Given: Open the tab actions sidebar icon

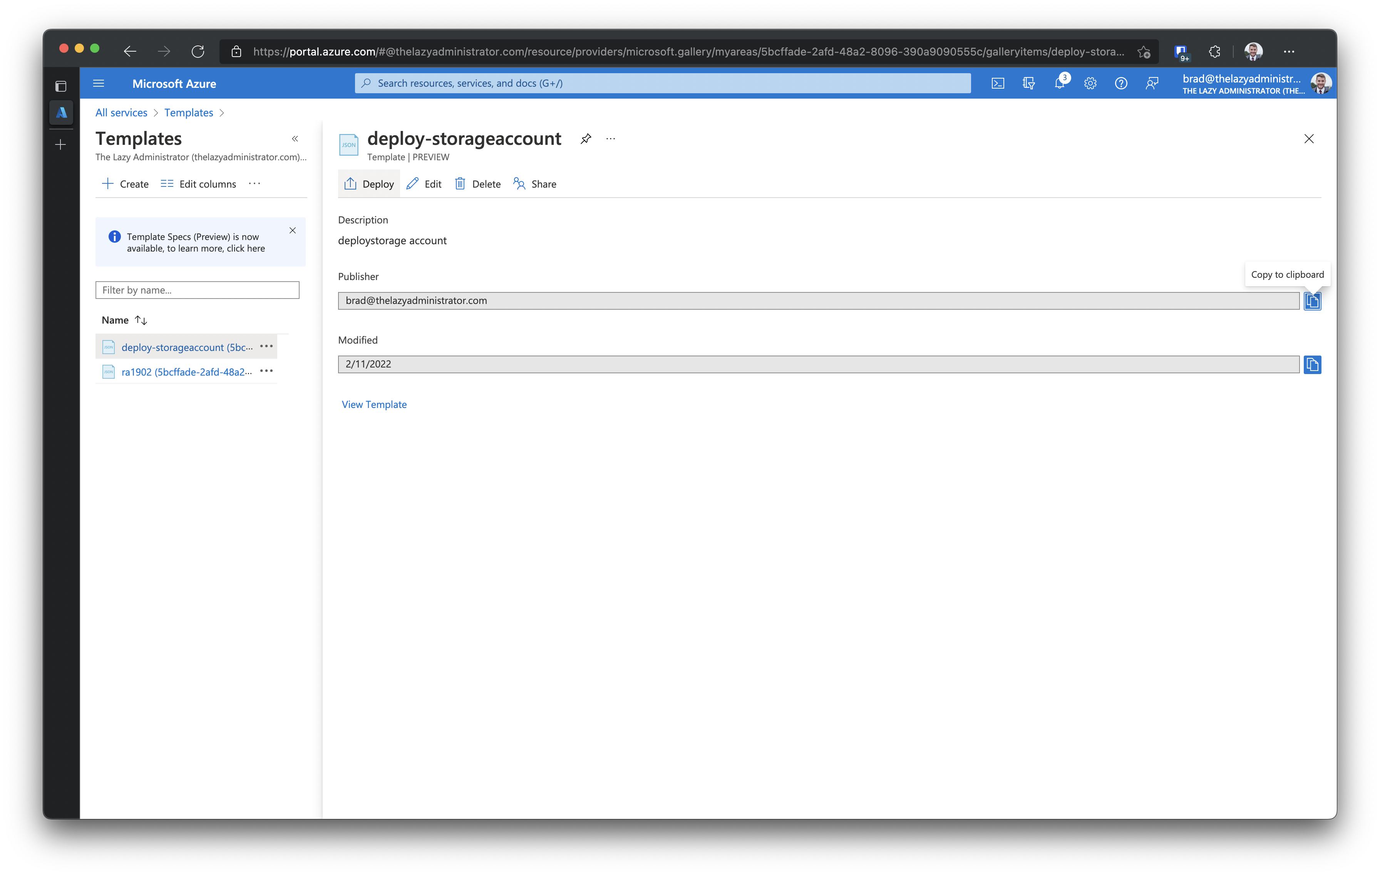Looking at the screenshot, I should [61, 87].
